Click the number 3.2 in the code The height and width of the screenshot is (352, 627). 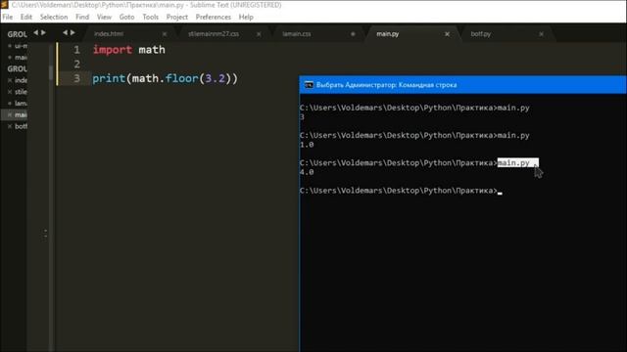pyautogui.click(x=215, y=78)
